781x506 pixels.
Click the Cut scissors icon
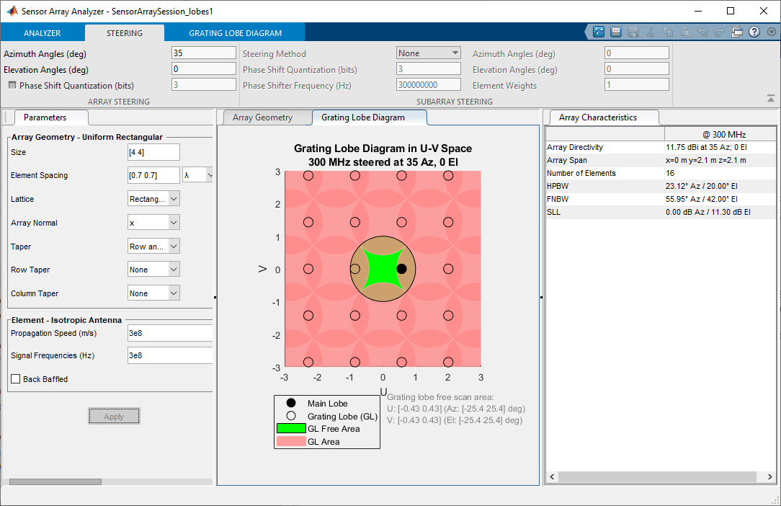click(651, 32)
